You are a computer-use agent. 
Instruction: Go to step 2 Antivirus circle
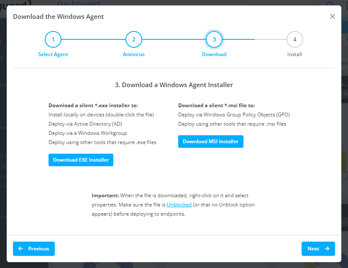coord(133,39)
